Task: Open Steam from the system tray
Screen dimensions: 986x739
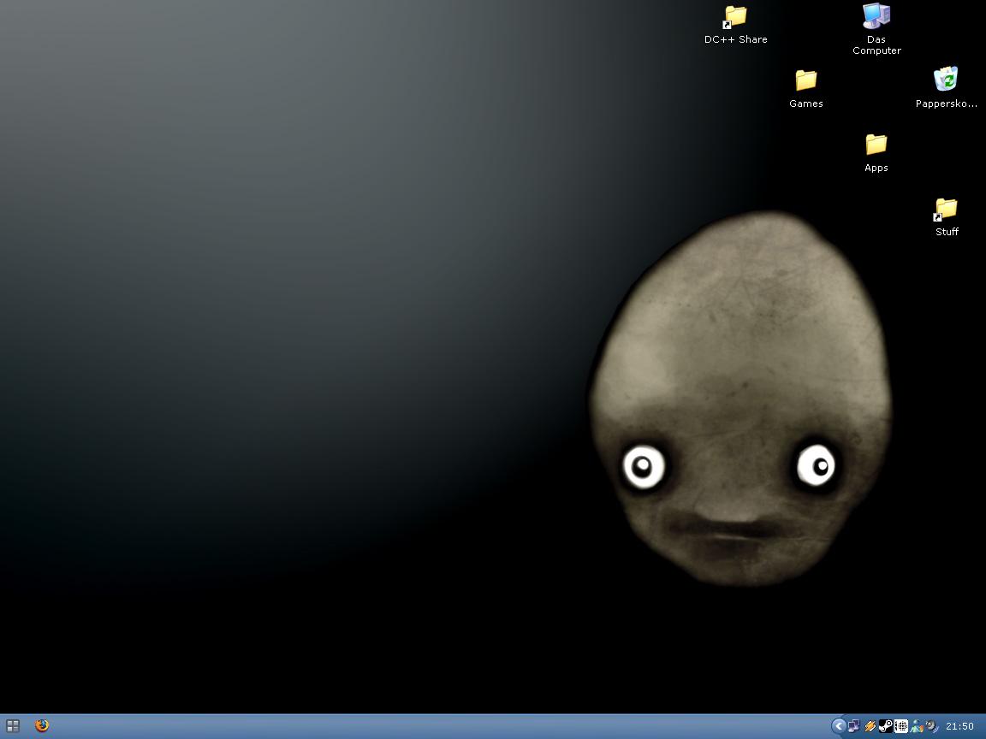Action: pos(885,726)
